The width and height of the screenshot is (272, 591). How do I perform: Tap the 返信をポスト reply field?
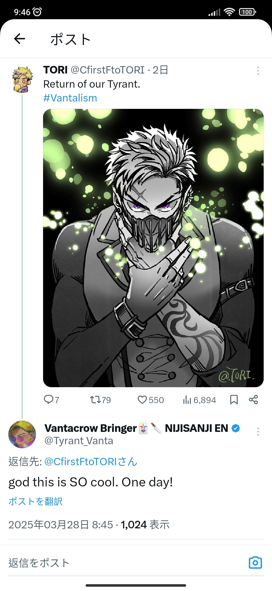126,563
